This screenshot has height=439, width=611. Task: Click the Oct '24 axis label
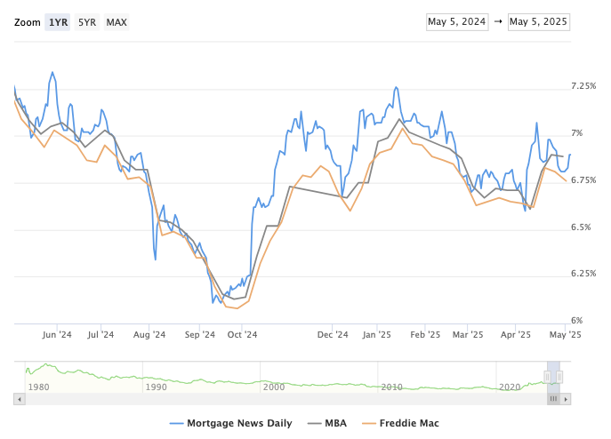pyautogui.click(x=242, y=335)
